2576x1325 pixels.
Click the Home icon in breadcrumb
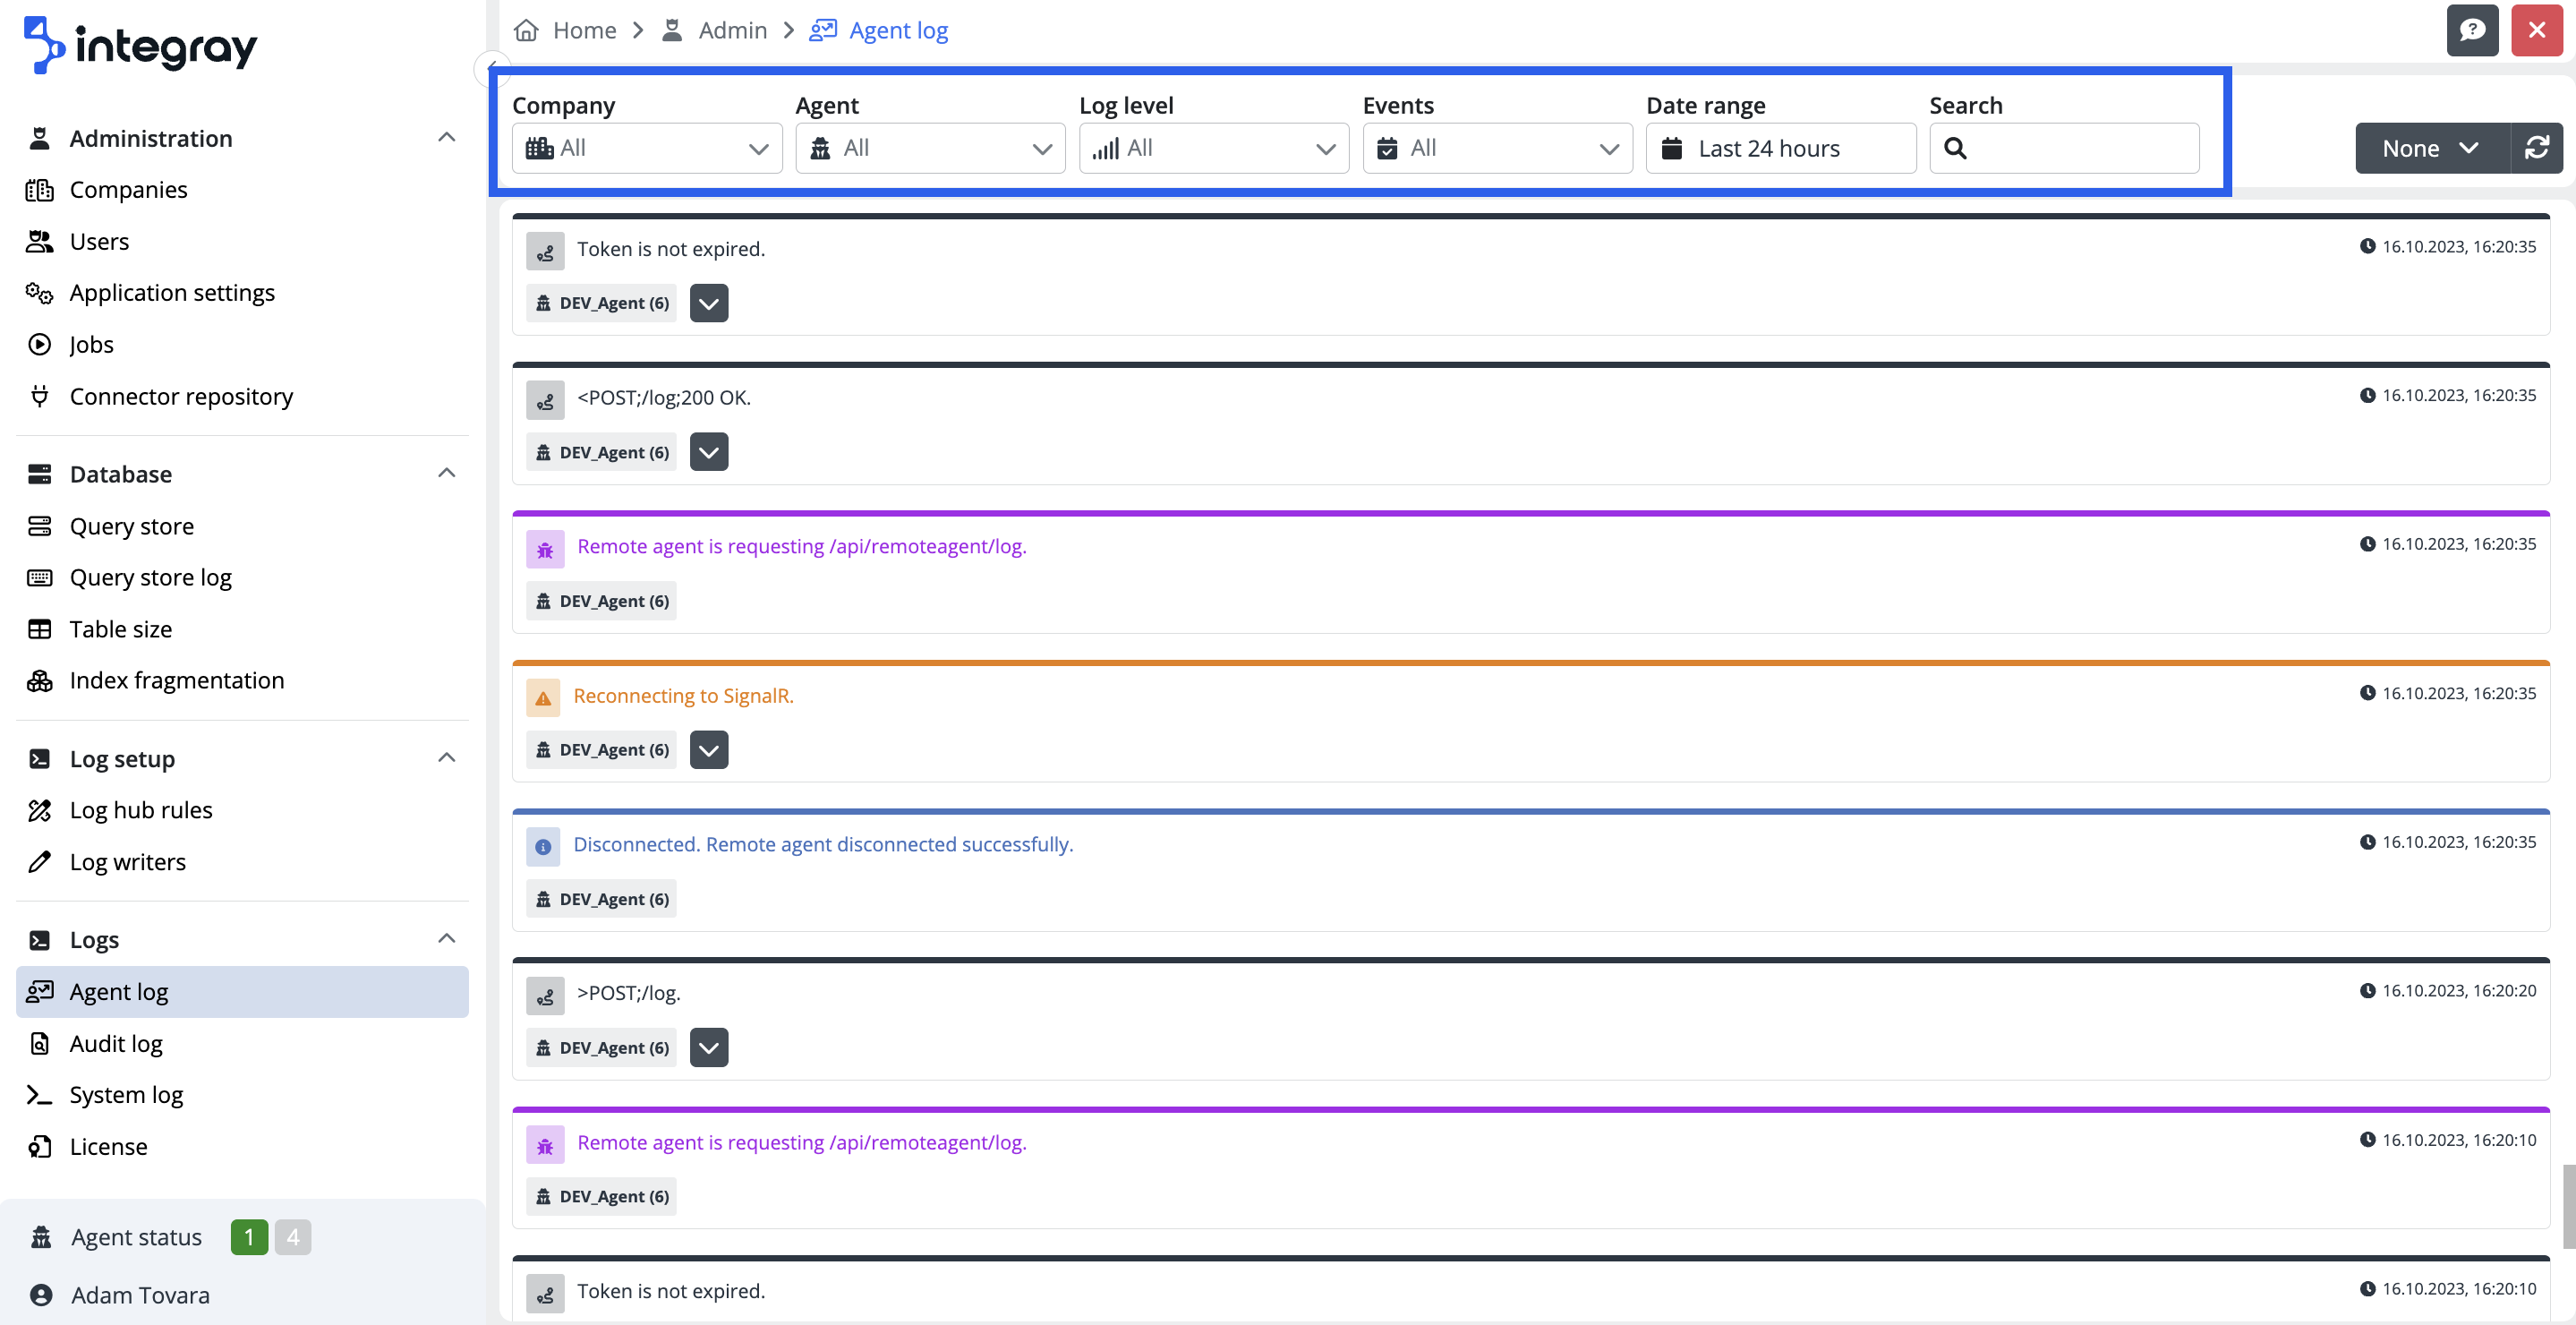click(526, 30)
